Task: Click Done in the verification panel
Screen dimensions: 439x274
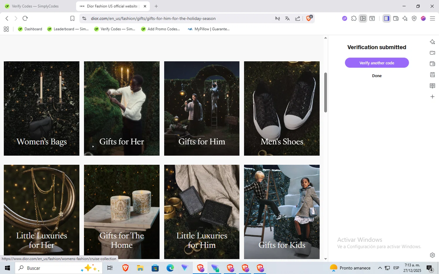Action: click(x=377, y=76)
